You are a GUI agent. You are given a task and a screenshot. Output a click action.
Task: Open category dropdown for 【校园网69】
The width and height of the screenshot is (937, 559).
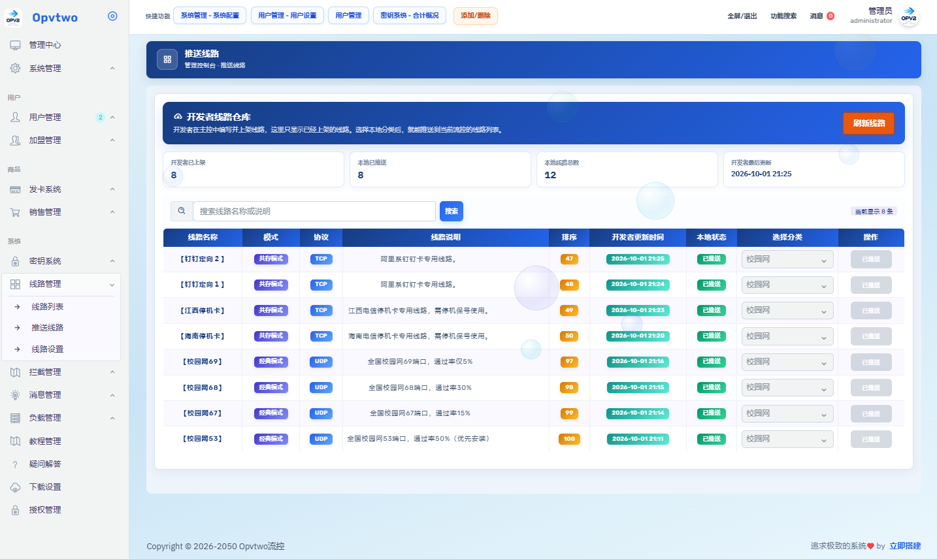pos(787,362)
